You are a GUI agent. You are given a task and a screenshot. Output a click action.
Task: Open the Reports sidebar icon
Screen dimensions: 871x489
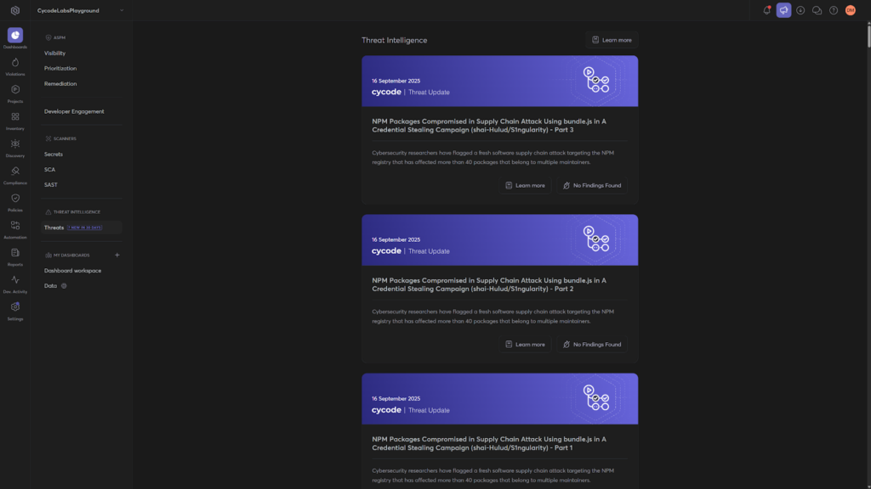(15, 253)
